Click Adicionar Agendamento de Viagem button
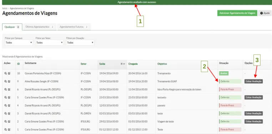 point(237,13)
